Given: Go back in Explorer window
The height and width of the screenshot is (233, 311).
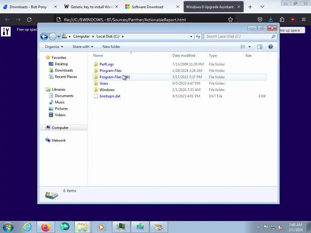Looking at the screenshot, I should tap(44, 36).
